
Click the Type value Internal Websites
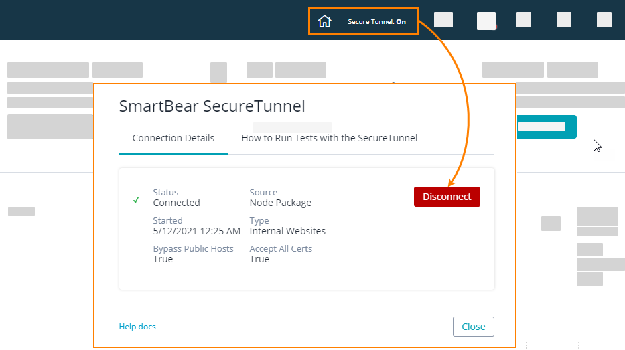[x=287, y=231]
